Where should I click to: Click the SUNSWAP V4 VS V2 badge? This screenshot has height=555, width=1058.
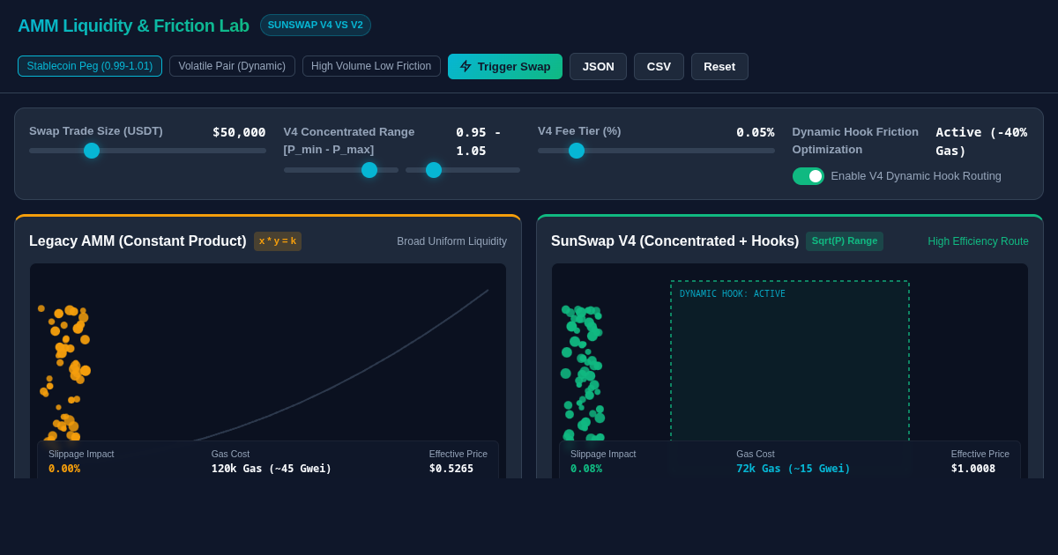click(x=316, y=25)
